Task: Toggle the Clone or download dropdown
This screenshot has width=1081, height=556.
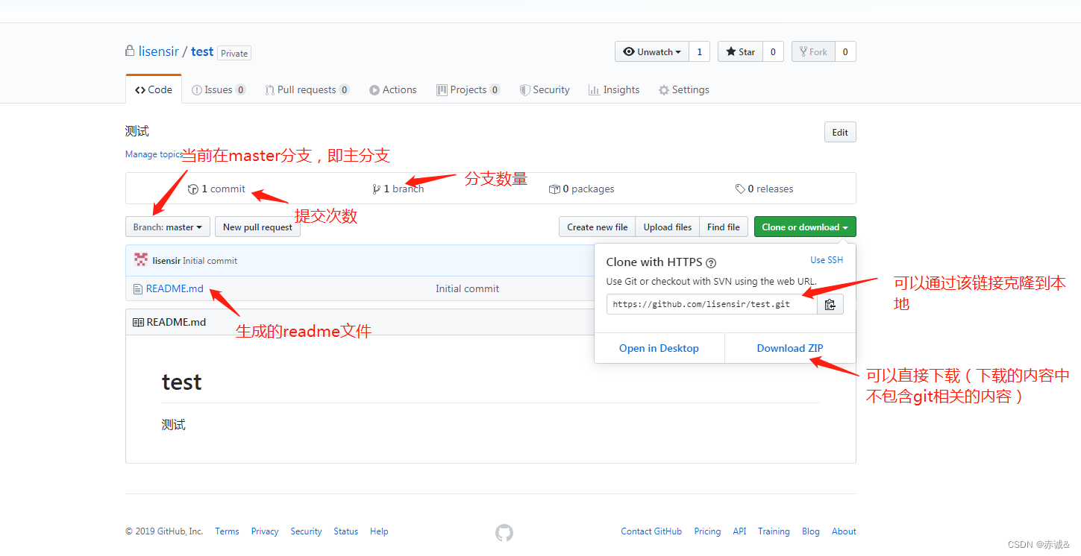Action: coord(805,227)
